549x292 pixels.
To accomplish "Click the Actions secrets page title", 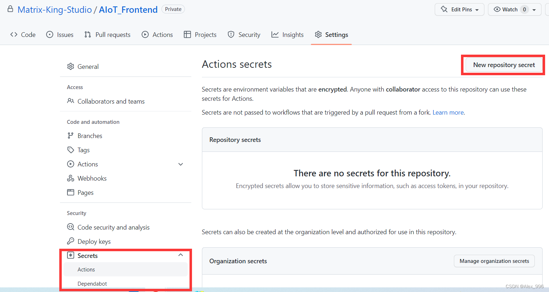I will pyautogui.click(x=237, y=64).
